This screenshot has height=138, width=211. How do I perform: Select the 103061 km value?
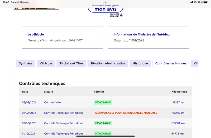178,123
